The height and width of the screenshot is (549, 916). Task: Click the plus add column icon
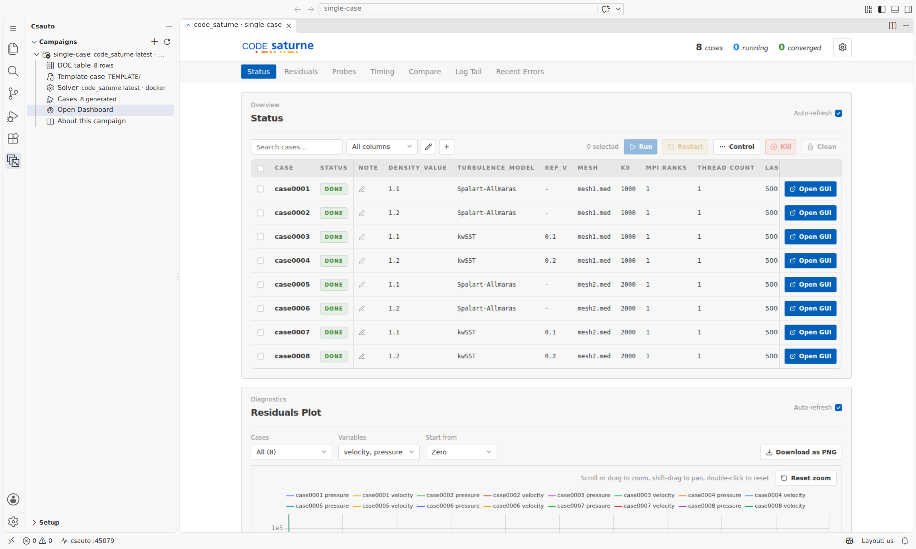point(447,147)
